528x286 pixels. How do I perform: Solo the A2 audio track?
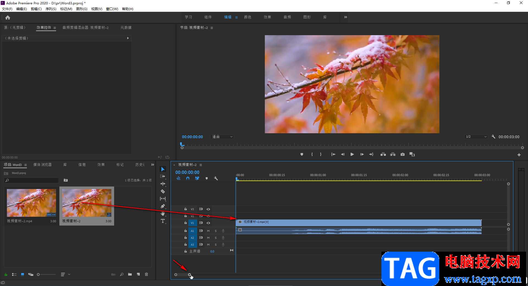click(x=216, y=238)
